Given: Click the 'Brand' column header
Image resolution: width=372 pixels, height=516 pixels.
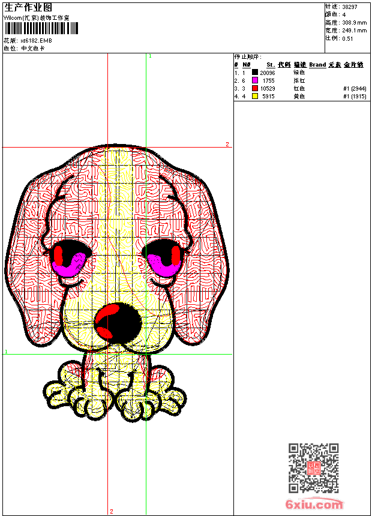Looking at the screenshot, I should pos(317,65).
